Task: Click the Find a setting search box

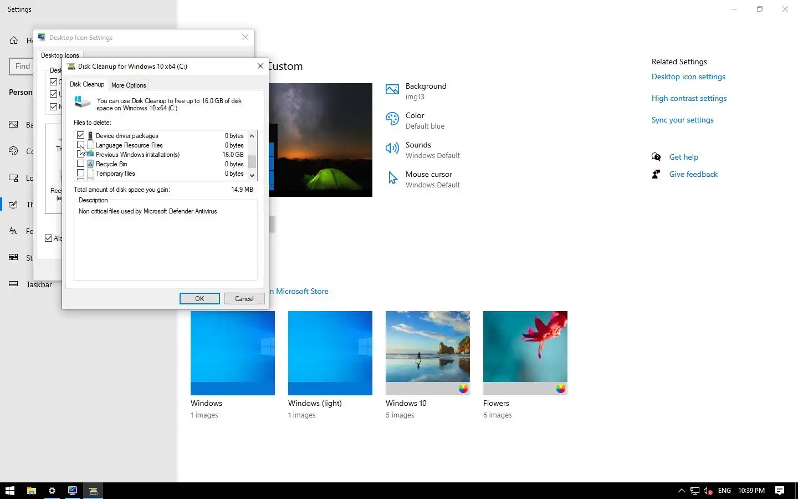Action: tap(21, 66)
